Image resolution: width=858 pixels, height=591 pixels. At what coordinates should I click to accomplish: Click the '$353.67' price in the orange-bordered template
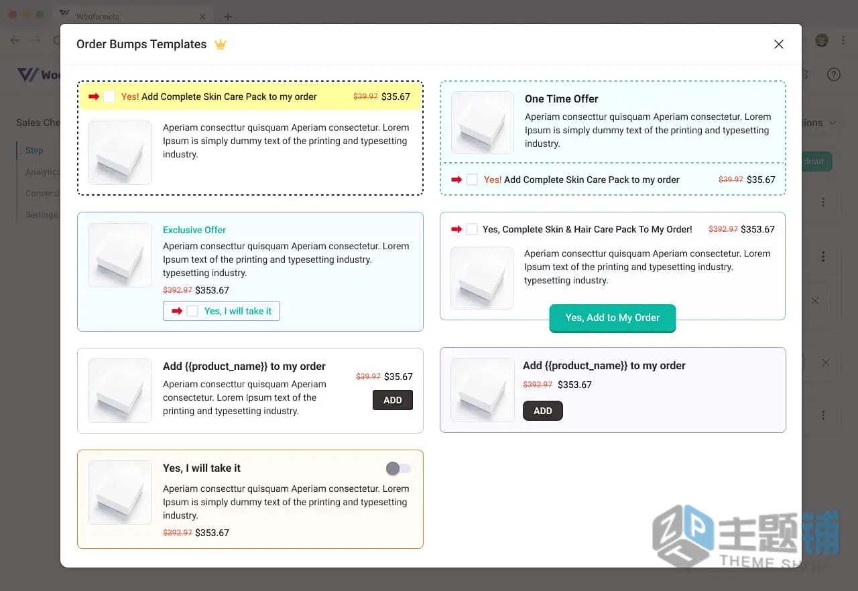pos(212,533)
